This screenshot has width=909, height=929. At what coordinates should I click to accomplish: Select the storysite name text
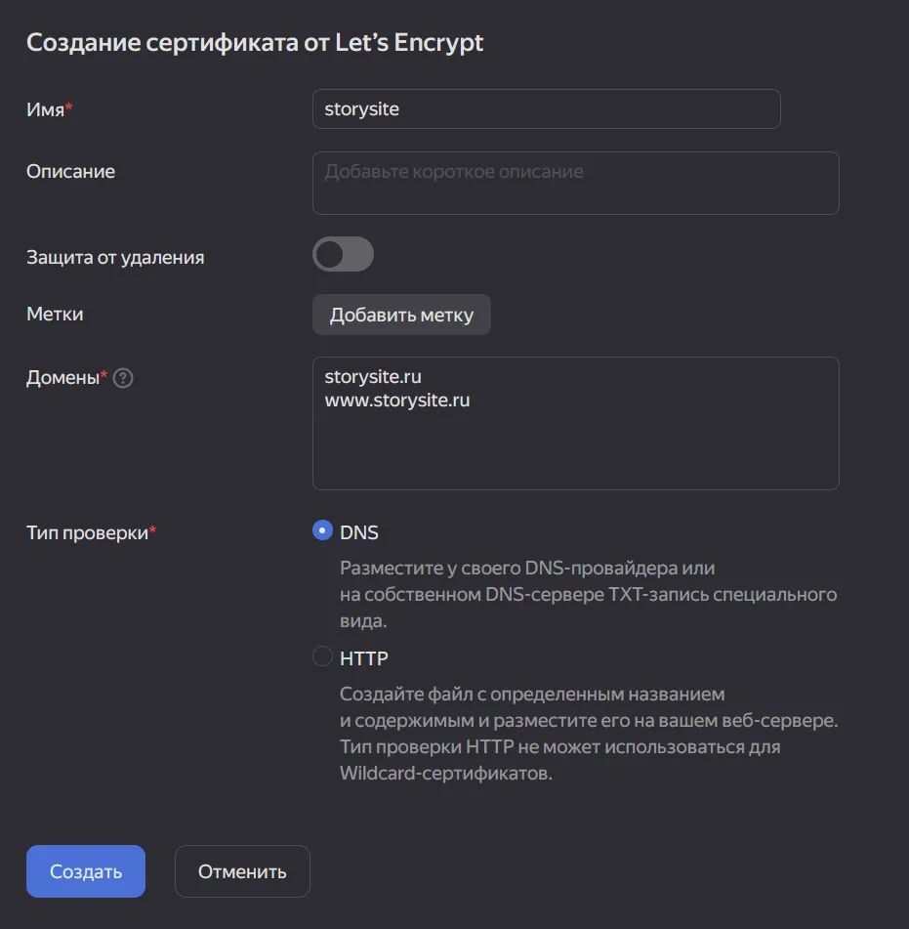click(360, 108)
